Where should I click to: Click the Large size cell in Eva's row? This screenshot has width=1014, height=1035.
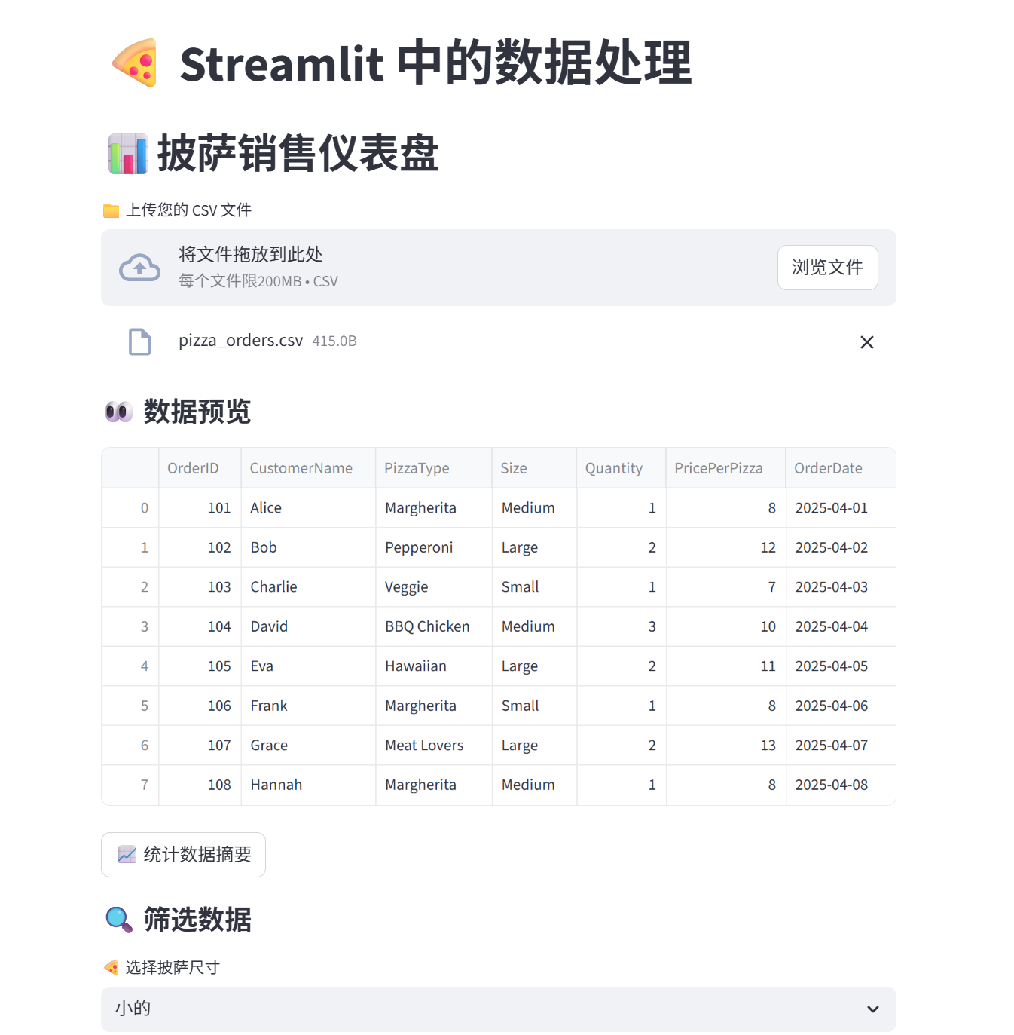coord(534,666)
